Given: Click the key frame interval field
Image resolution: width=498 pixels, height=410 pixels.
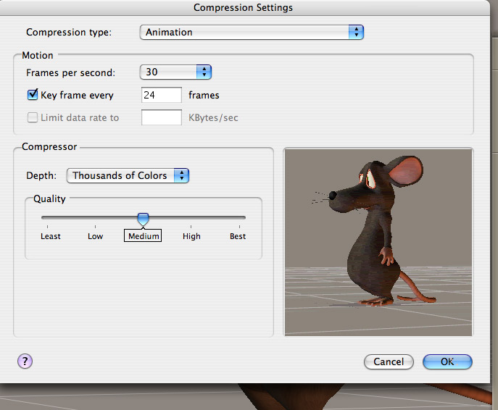Looking at the screenshot, I should click(161, 95).
